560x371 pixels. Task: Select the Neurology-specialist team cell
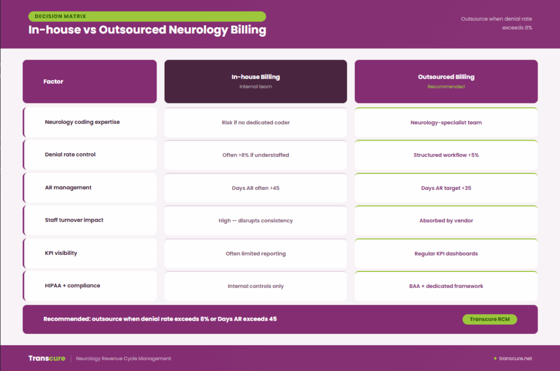tap(446, 122)
